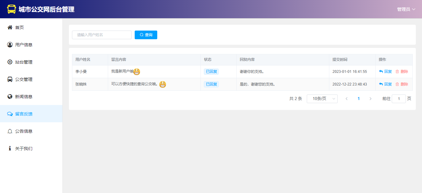Click the bus icon beside 公交管理
Viewport: 422px width, 193px height.
pos(10,79)
